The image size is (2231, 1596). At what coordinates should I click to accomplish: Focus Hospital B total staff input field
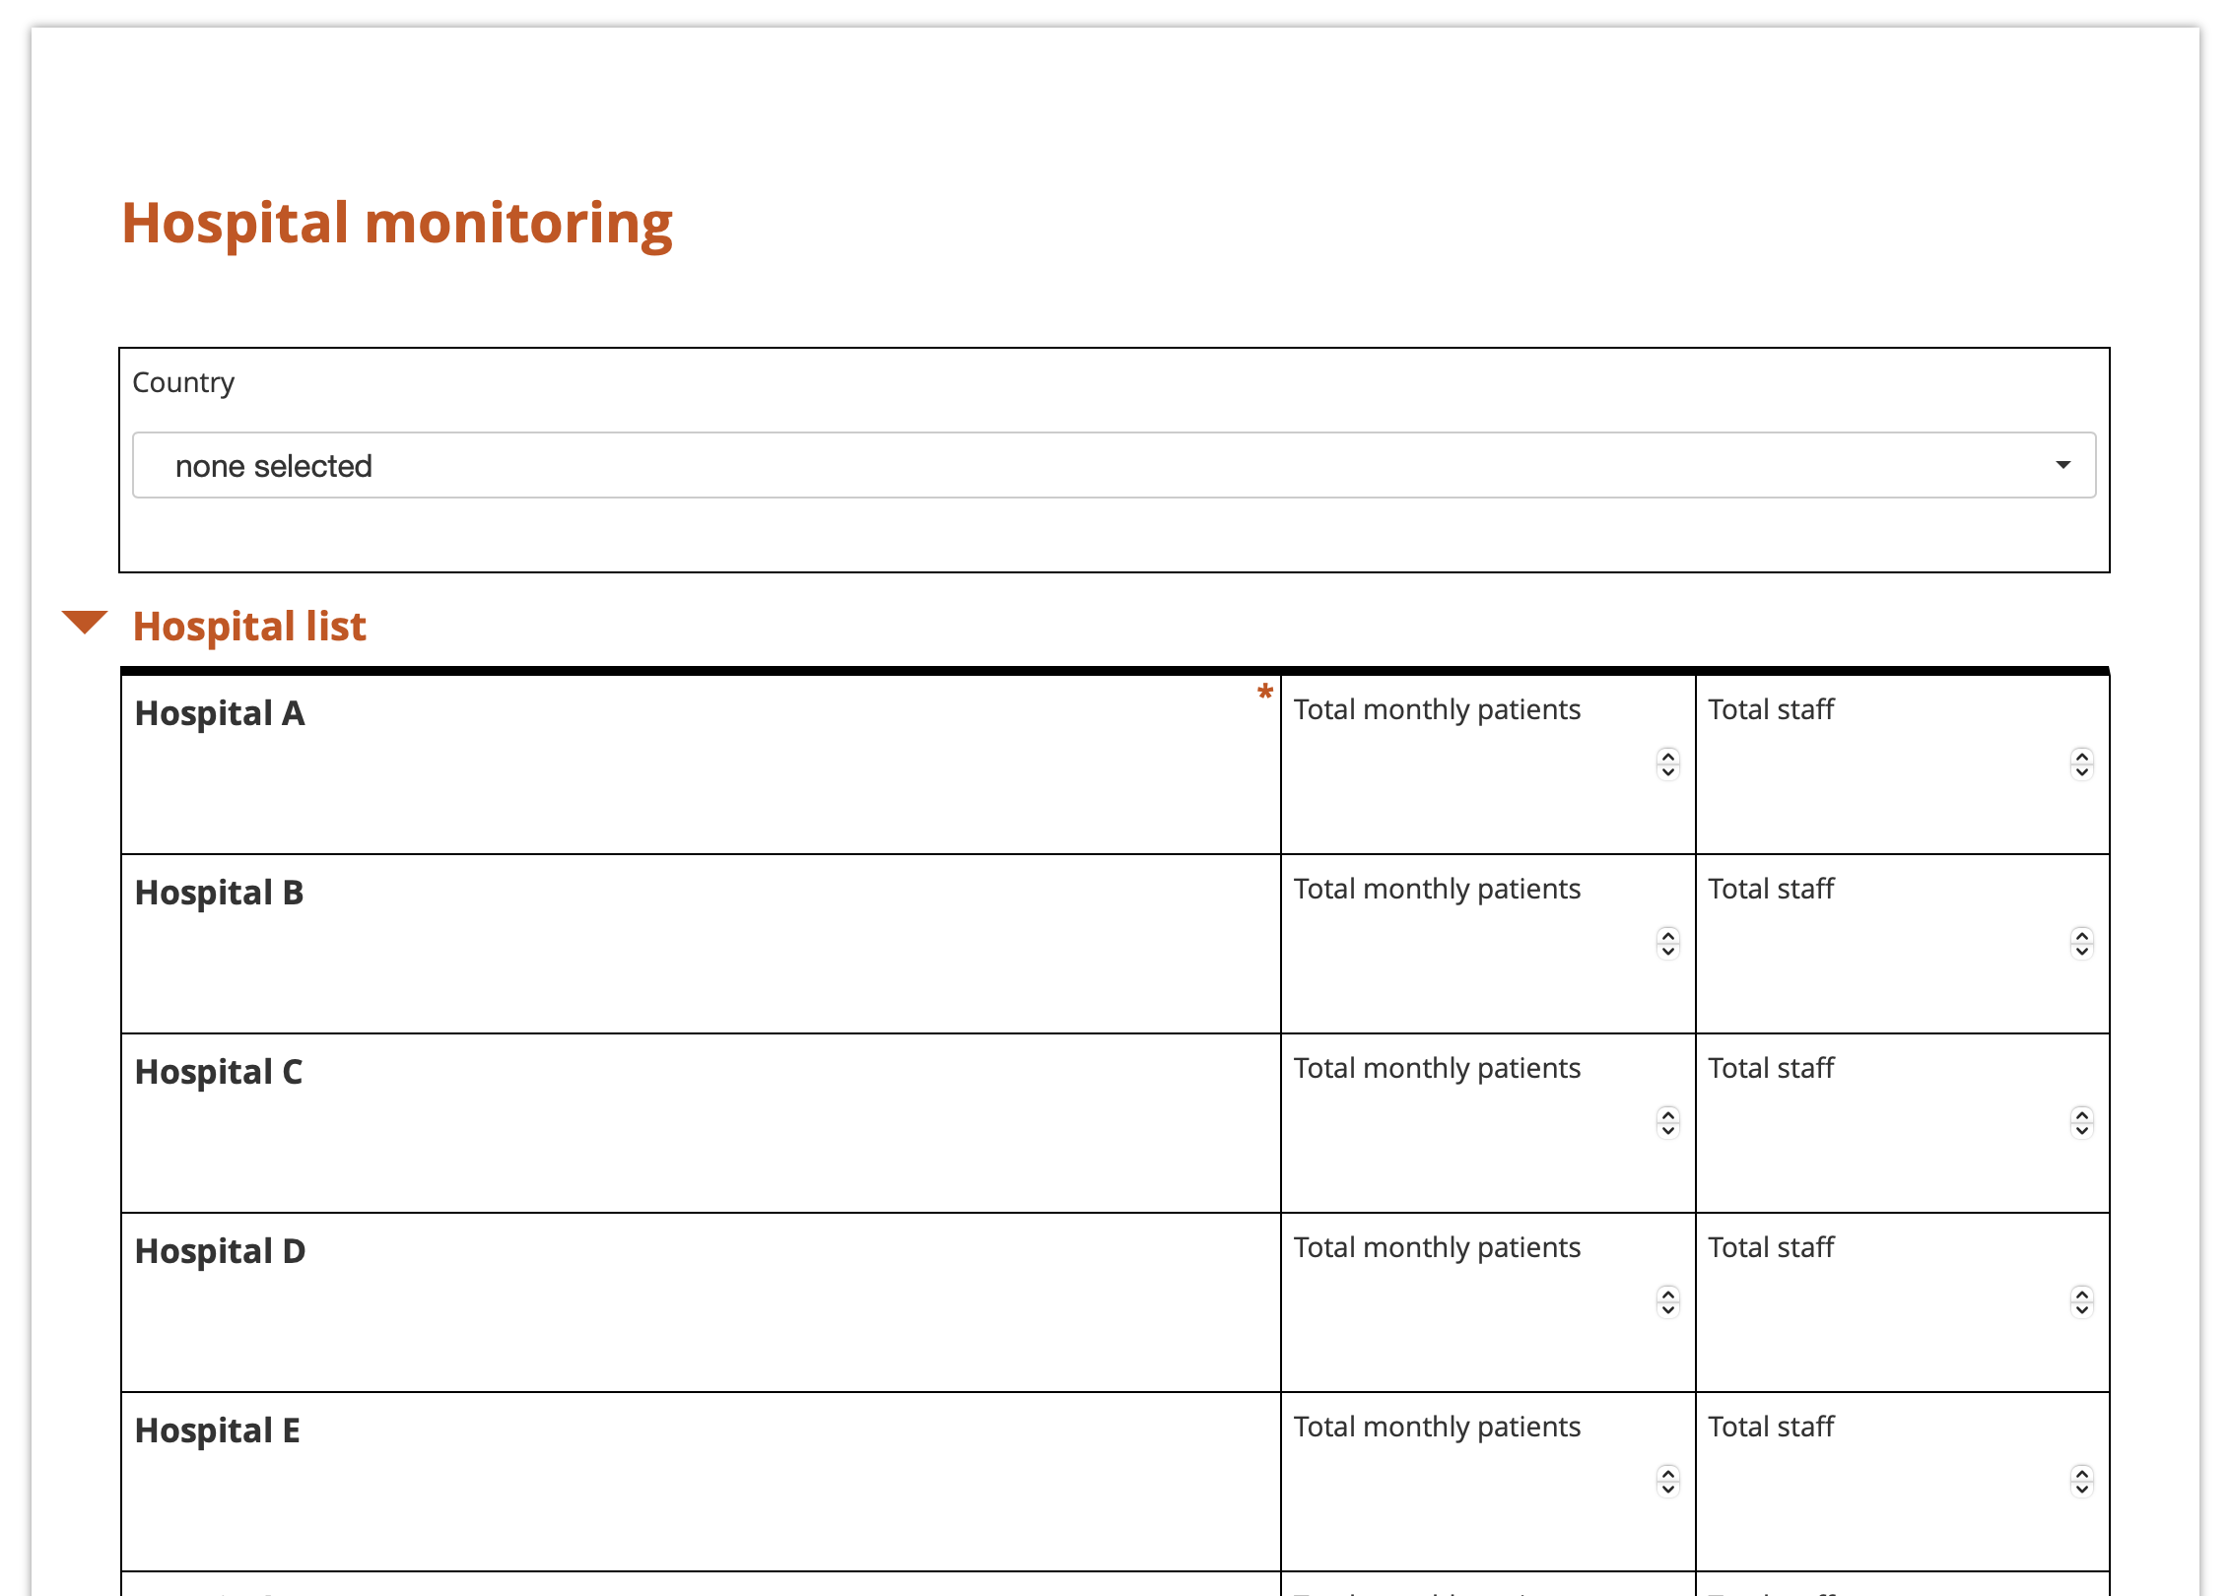tap(1882, 944)
